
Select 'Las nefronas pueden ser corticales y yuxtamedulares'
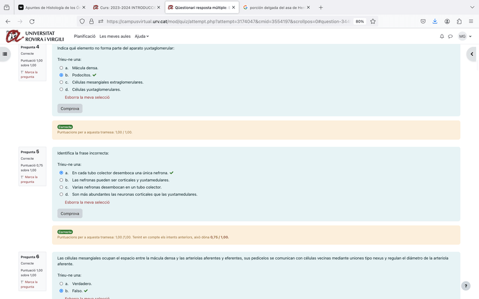tap(61, 180)
